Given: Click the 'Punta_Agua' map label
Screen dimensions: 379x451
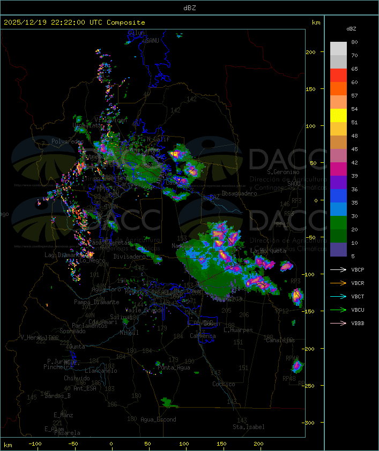Looking at the screenshot, I should (174, 367).
